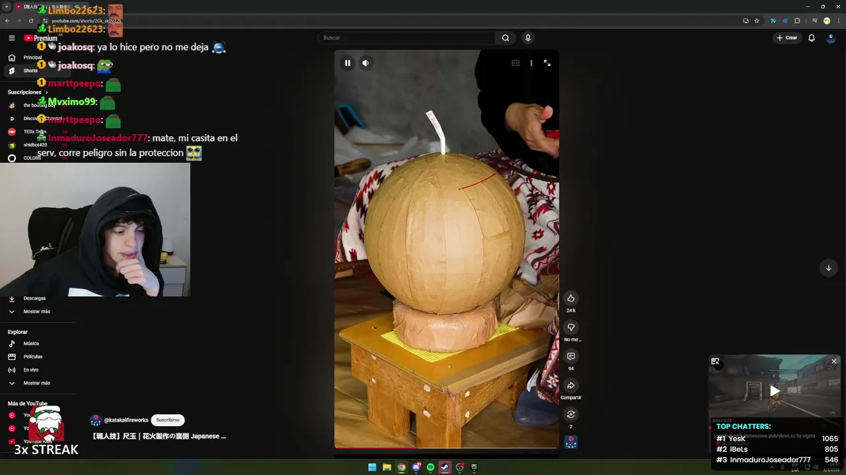846x475 pixels.
Task: Open Steam from the taskbar
Action: tap(445, 467)
